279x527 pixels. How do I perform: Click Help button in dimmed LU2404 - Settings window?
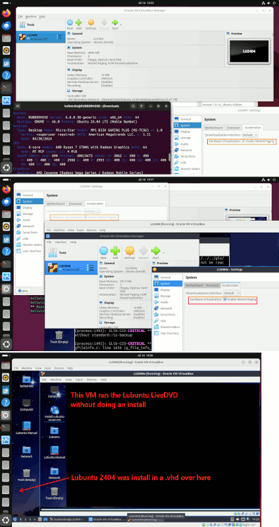pos(24,291)
